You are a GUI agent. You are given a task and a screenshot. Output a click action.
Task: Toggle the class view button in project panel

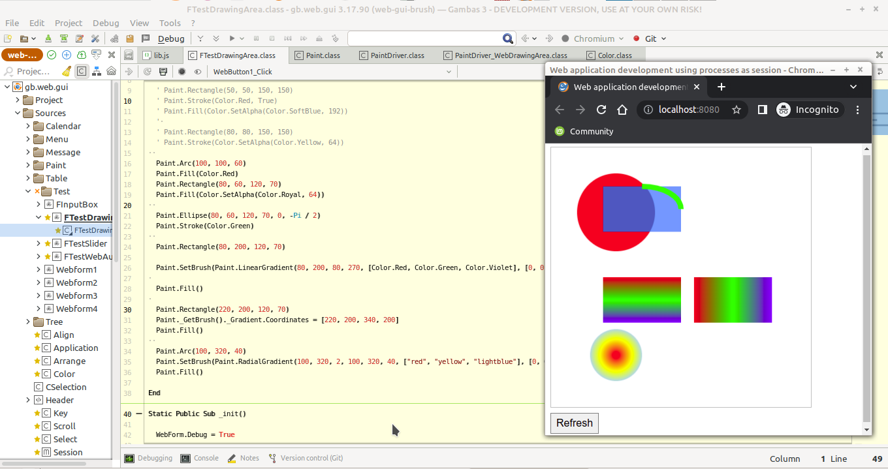coord(82,71)
